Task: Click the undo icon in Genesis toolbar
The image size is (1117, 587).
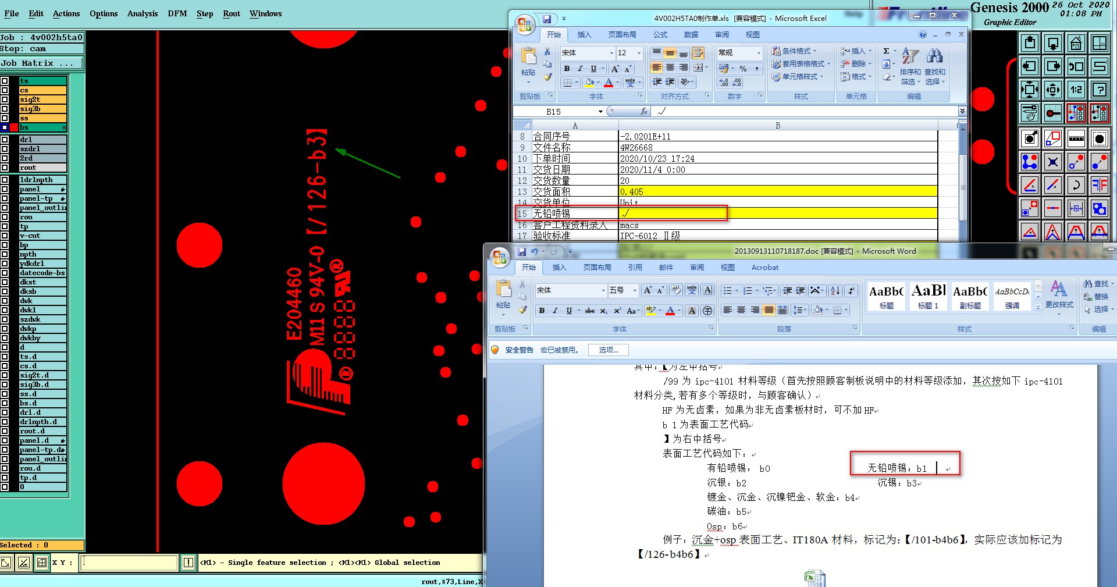Action: coord(1076,66)
